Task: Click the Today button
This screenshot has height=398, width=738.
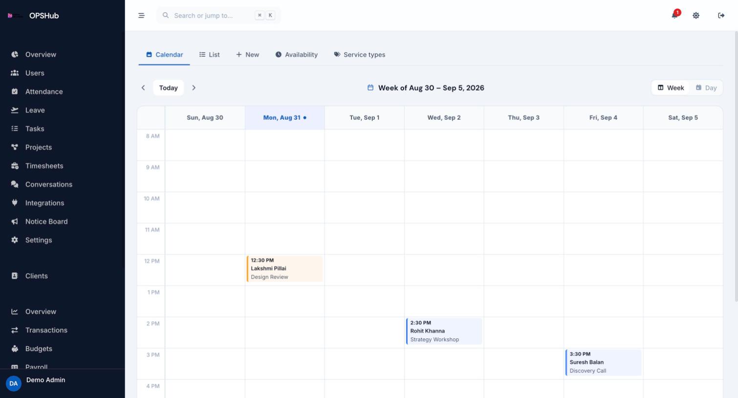Action: (168, 88)
